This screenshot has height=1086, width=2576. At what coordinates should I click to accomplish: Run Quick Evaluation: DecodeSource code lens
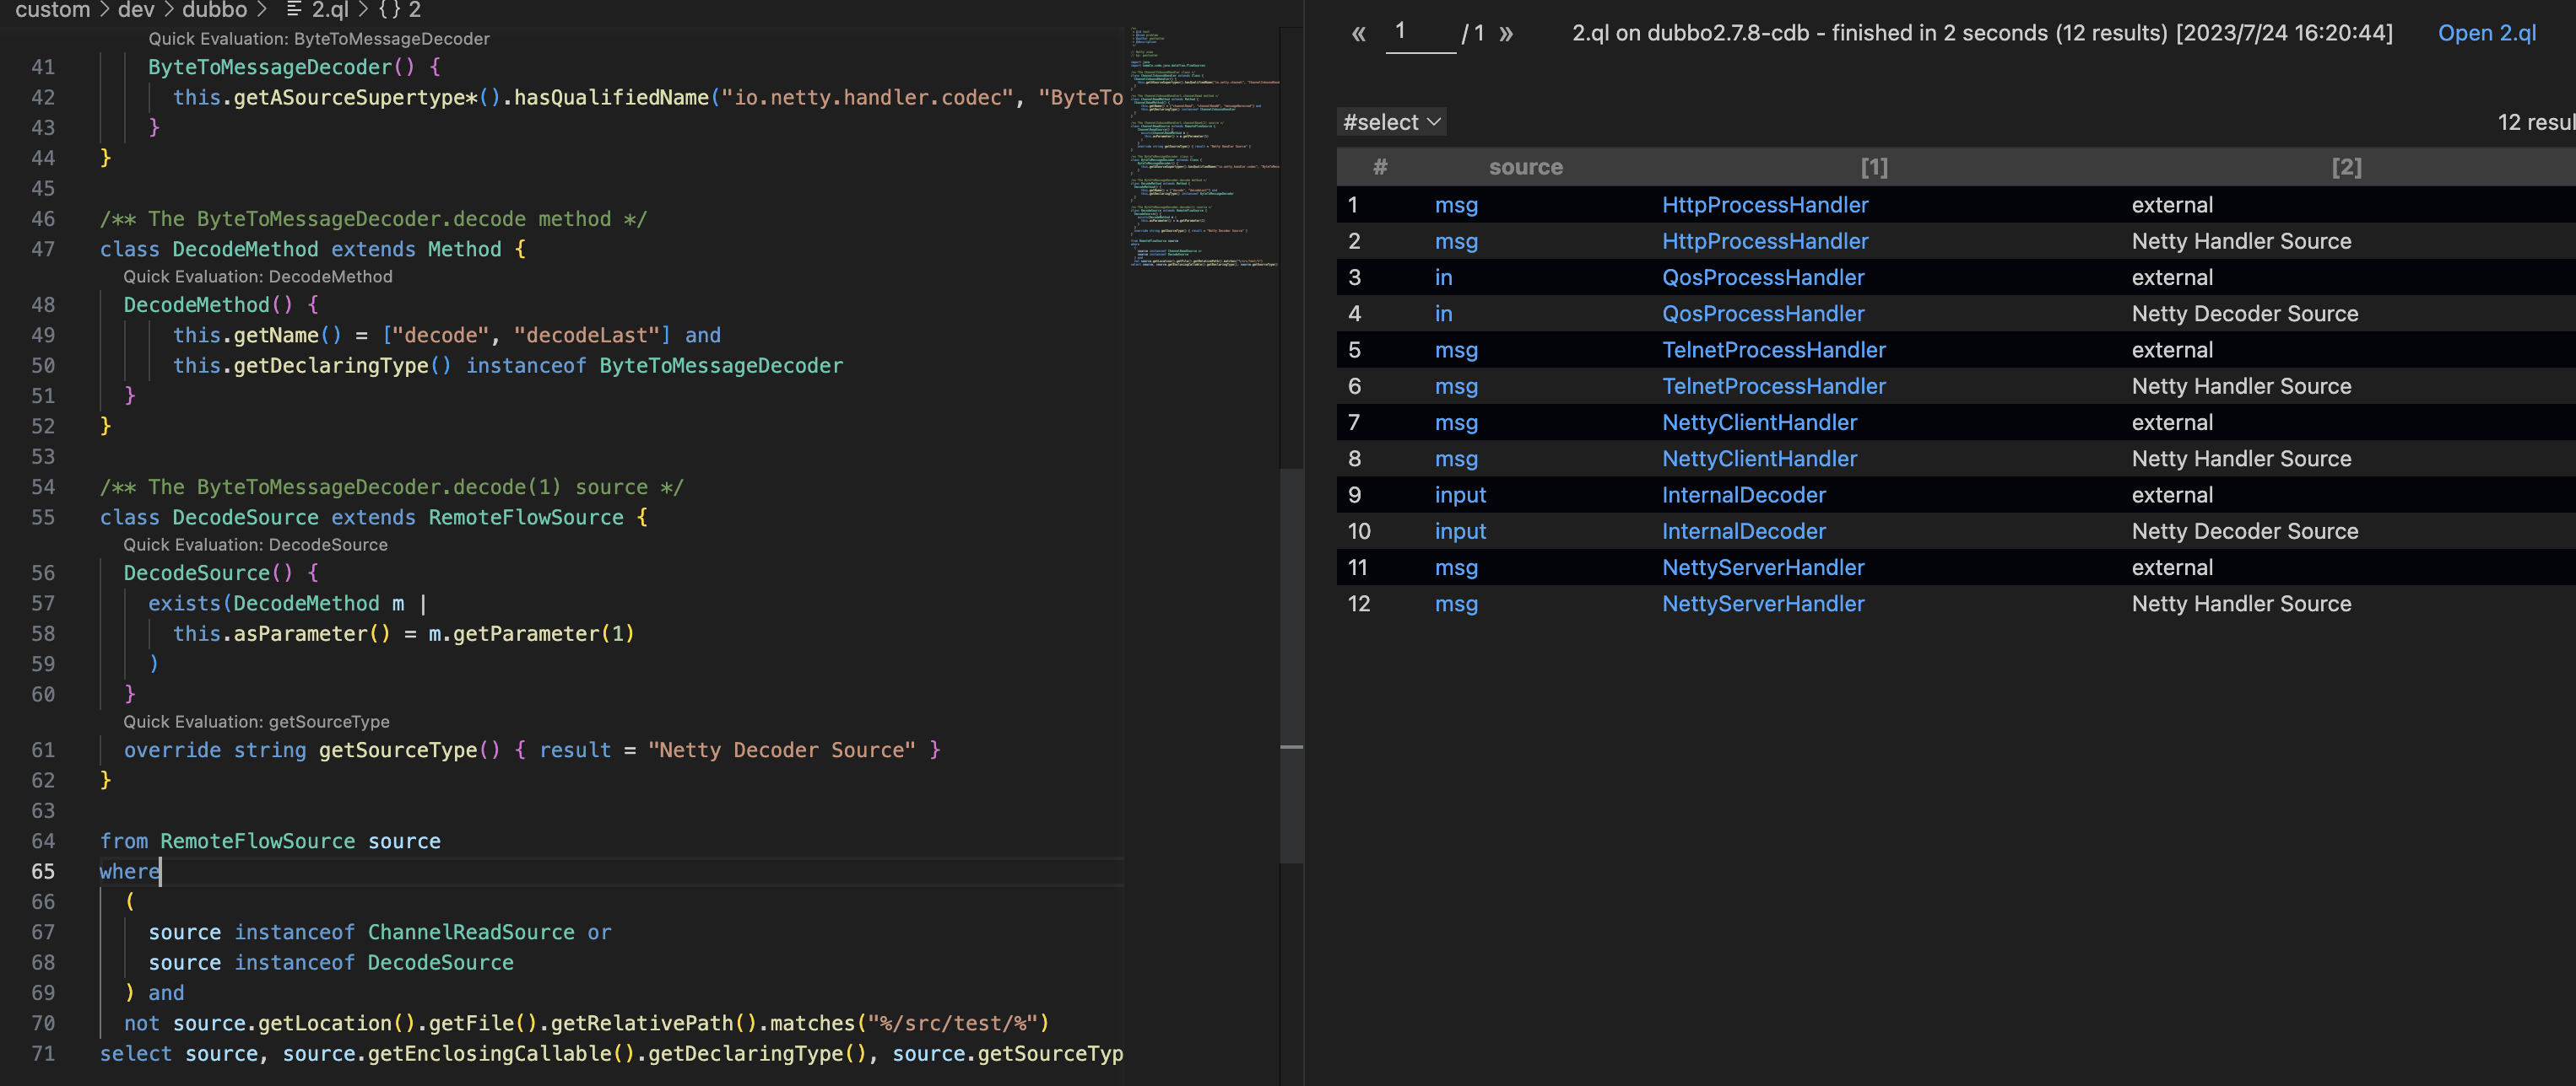tap(255, 545)
